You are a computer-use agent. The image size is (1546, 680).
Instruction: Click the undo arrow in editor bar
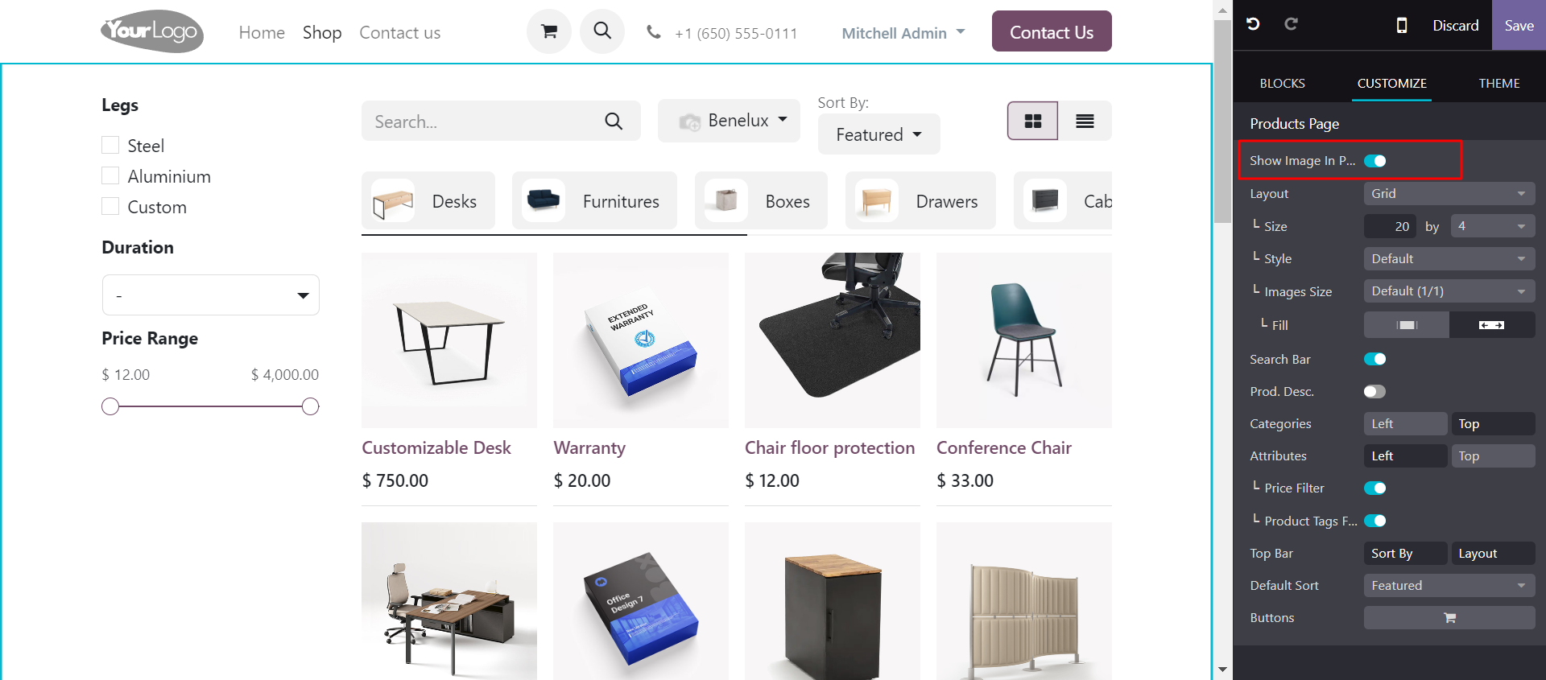tap(1253, 24)
